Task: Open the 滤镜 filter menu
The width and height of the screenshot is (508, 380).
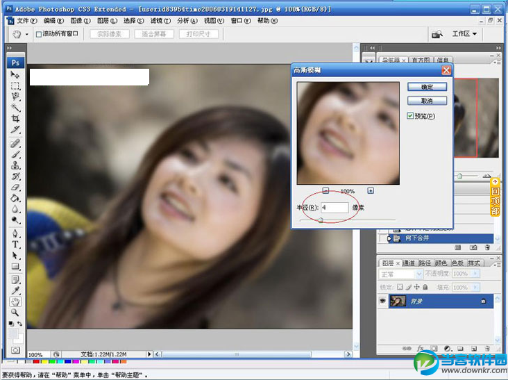Action: (159, 21)
